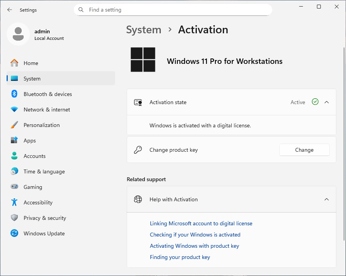Click the green Active checkmark icon

pyautogui.click(x=315, y=102)
